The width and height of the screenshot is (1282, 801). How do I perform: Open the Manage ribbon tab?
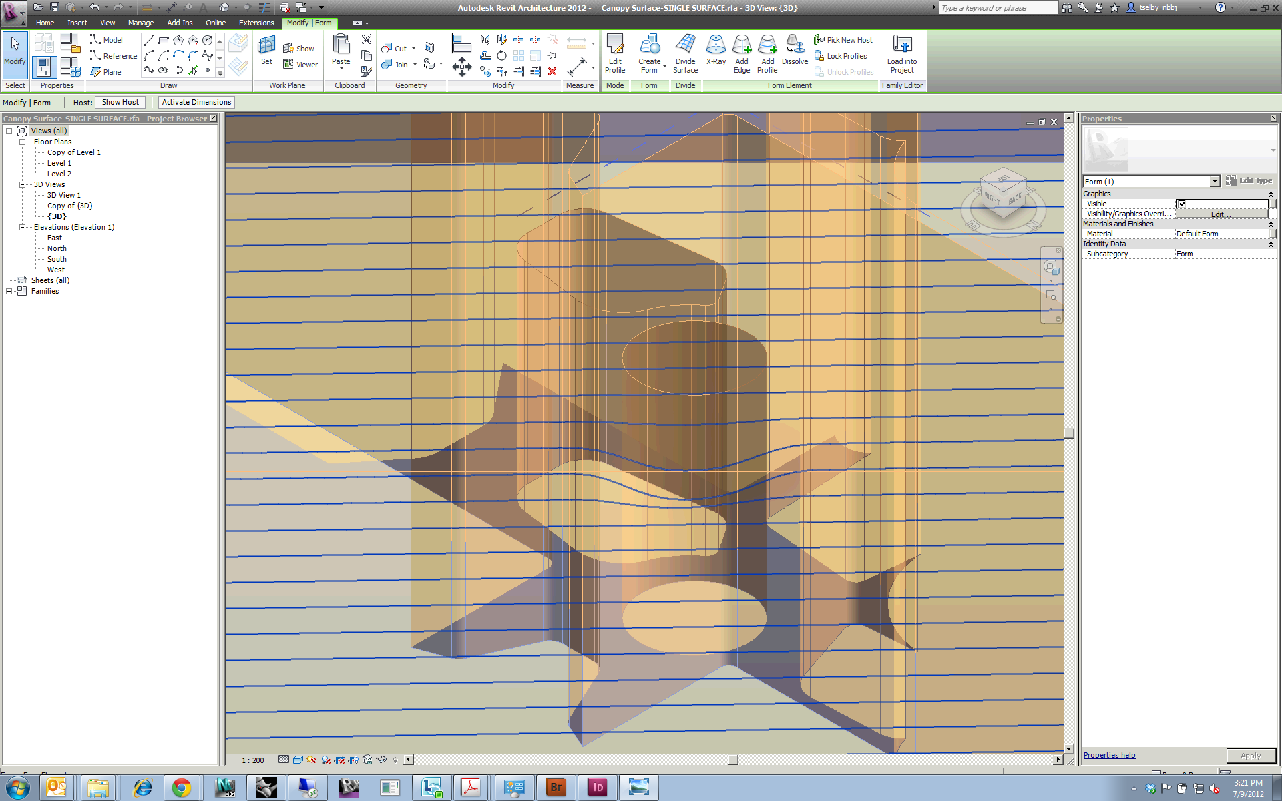pos(141,23)
